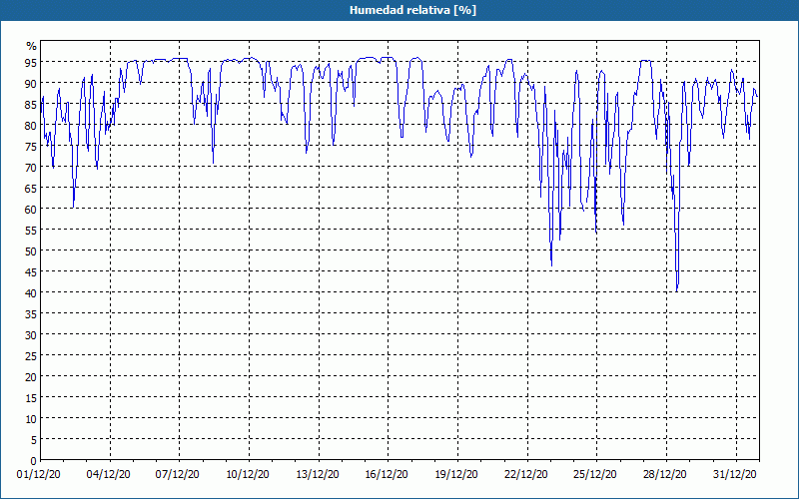The height and width of the screenshot is (499, 799).
Task: Select the 19/12/20 date label
Action: click(x=456, y=475)
